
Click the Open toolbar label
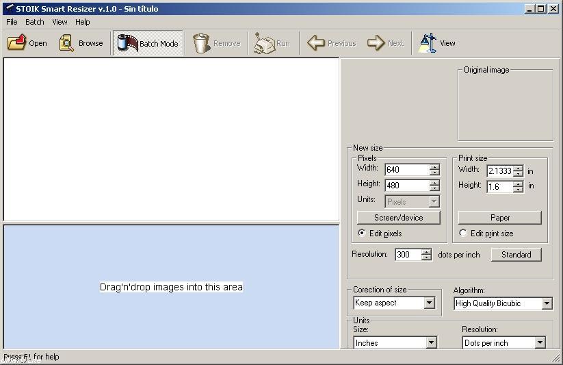(x=38, y=43)
